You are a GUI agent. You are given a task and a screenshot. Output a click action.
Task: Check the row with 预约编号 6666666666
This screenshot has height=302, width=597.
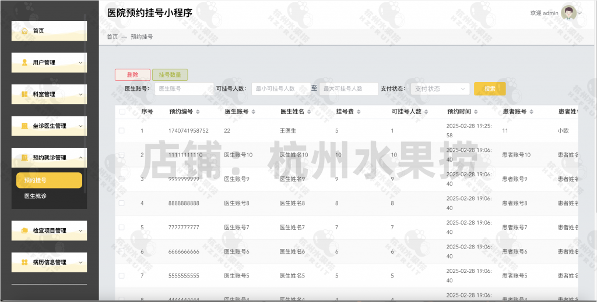tap(121, 251)
